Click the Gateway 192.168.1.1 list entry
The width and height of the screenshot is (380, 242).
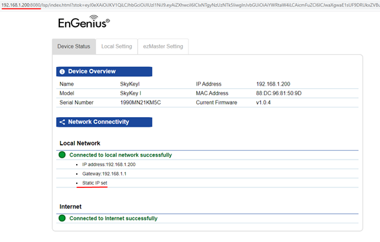tap(105, 174)
